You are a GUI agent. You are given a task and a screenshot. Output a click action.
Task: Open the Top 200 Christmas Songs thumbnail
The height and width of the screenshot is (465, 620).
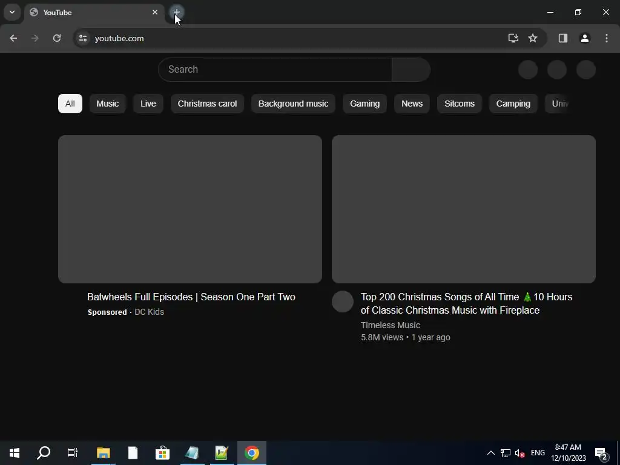[x=464, y=209]
